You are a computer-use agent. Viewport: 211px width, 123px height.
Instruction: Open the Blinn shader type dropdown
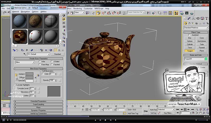coord(25,62)
